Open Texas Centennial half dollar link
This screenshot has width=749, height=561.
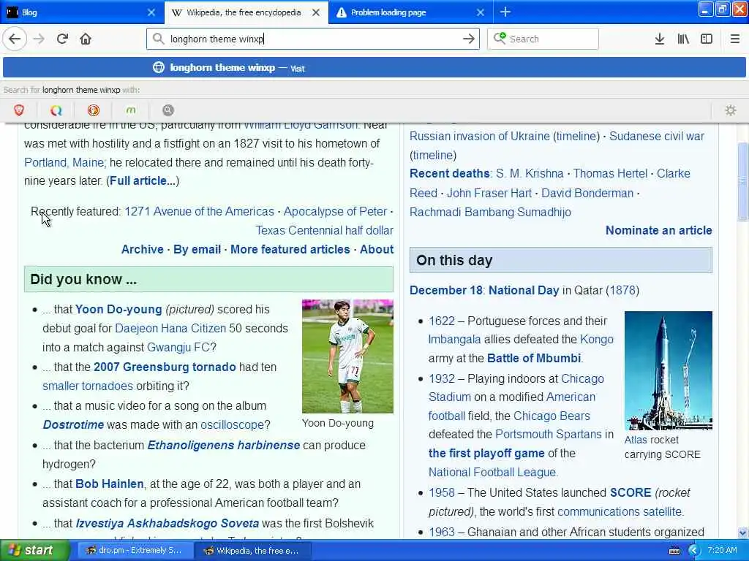(x=324, y=230)
